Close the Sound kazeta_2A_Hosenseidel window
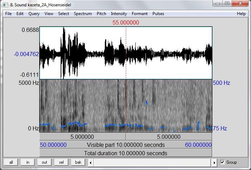This screenshot has height=170, width=251. (x=240, y=4)
